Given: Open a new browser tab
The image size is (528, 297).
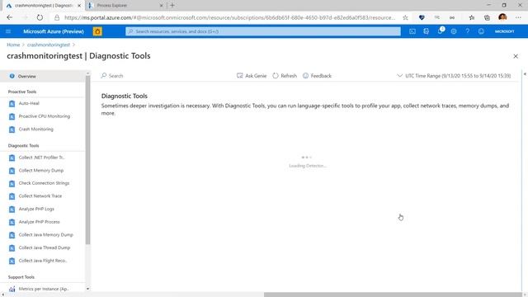Looking at the screenshot, I should click(172, 6).
